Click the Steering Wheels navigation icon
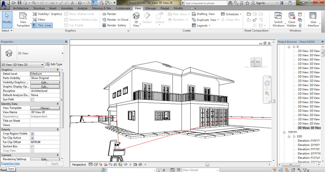This screenshot has width=325, height=172. (x=267, y=83)
